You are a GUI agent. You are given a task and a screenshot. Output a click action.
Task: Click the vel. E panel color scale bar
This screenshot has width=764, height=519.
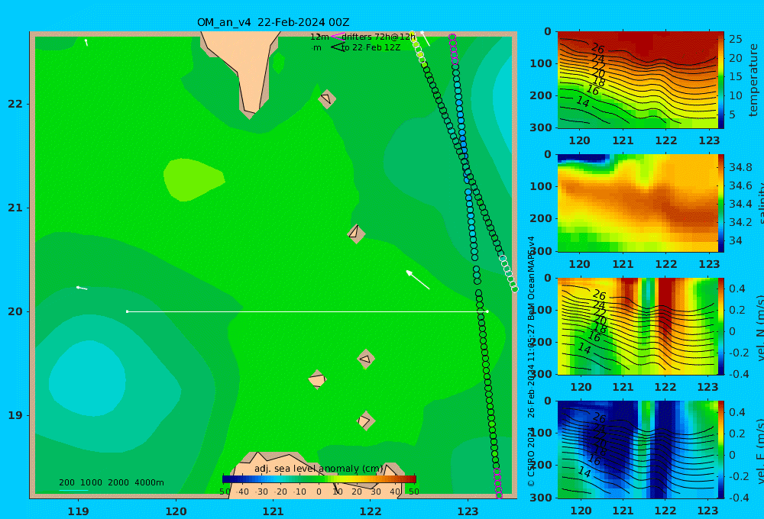point(721,450)
